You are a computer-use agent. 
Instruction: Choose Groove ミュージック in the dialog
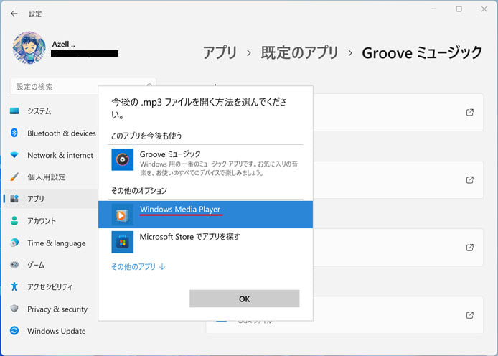tap(205, 163)
